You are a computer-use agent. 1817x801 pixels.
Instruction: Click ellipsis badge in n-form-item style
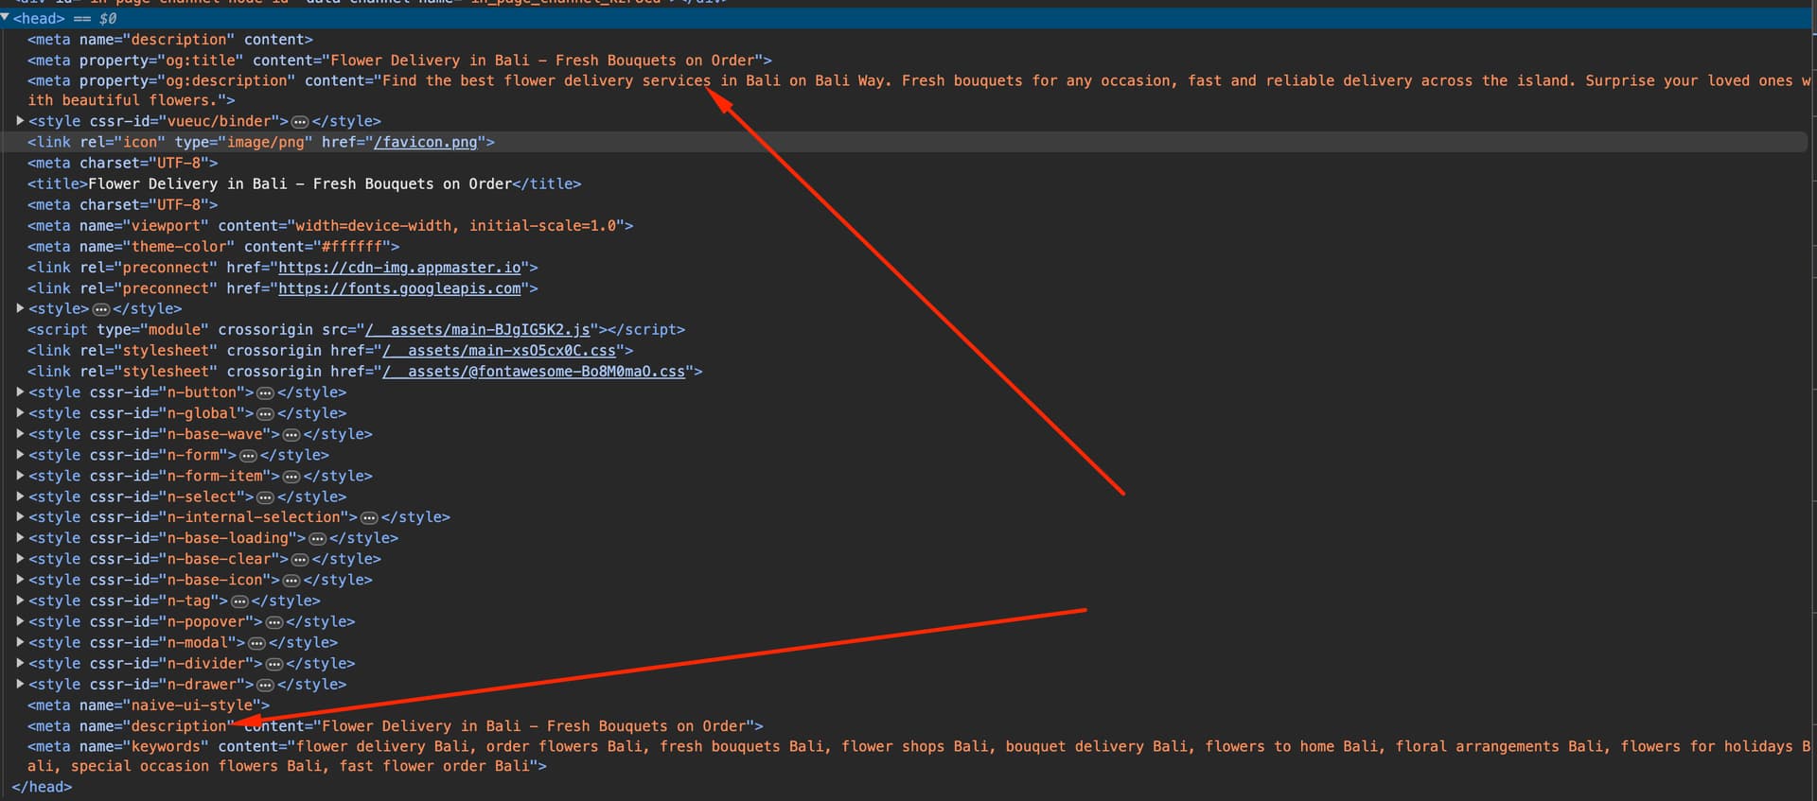[291, 477]
